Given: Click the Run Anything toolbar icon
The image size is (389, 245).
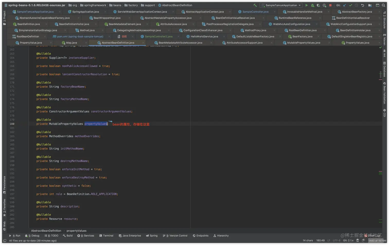Looking at the screenshot, I should pyautogui.click(x=377, y=5).
